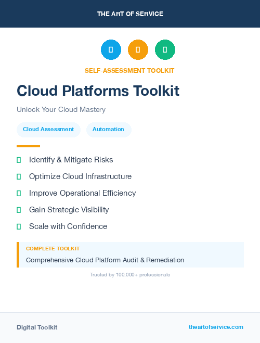Click Optimize Cloud Infrastructure text
The height and width of the screenshot is (343, 260).
coord(80,176)
